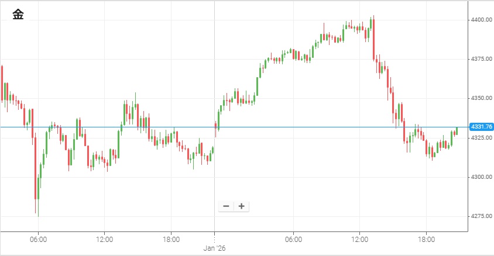Click the 18:00 label before Jan '26
494x256 pixels.
click(171, 239)
